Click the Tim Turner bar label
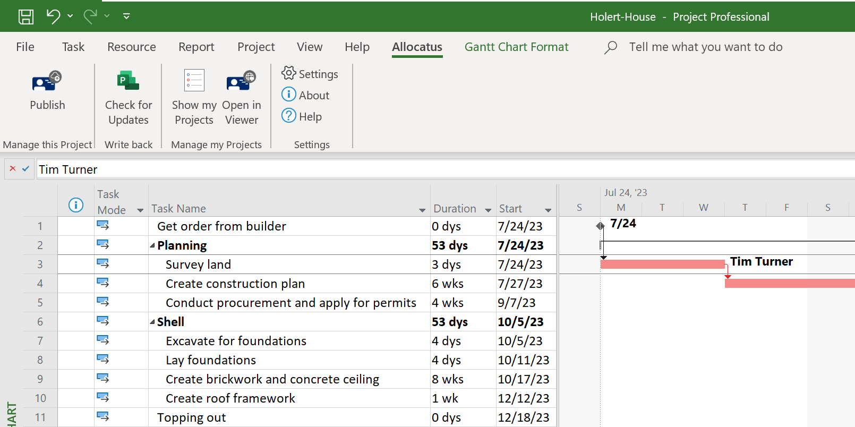The height and width of the screenshot is (427, 855). click(x=761, y=261)
